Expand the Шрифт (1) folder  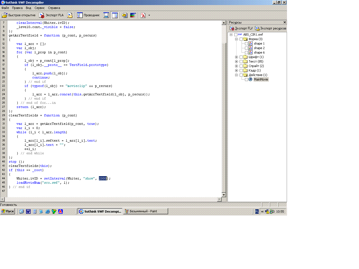[236, 57]
